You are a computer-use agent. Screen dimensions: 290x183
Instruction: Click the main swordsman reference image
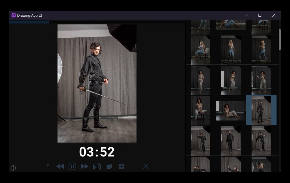click(97, 83)
